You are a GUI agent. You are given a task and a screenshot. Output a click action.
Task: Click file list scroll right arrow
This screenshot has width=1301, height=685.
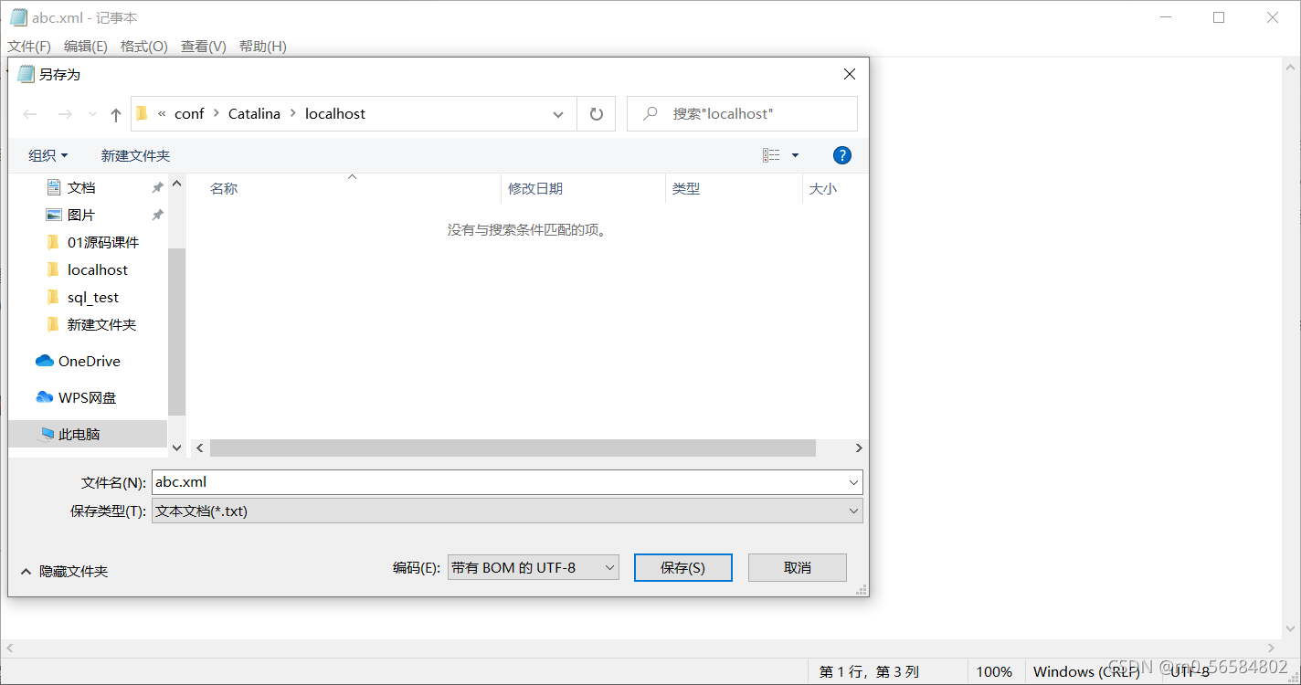coord(859,448)
